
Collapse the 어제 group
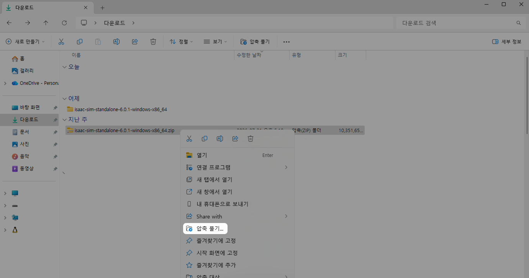coord(64,99)
